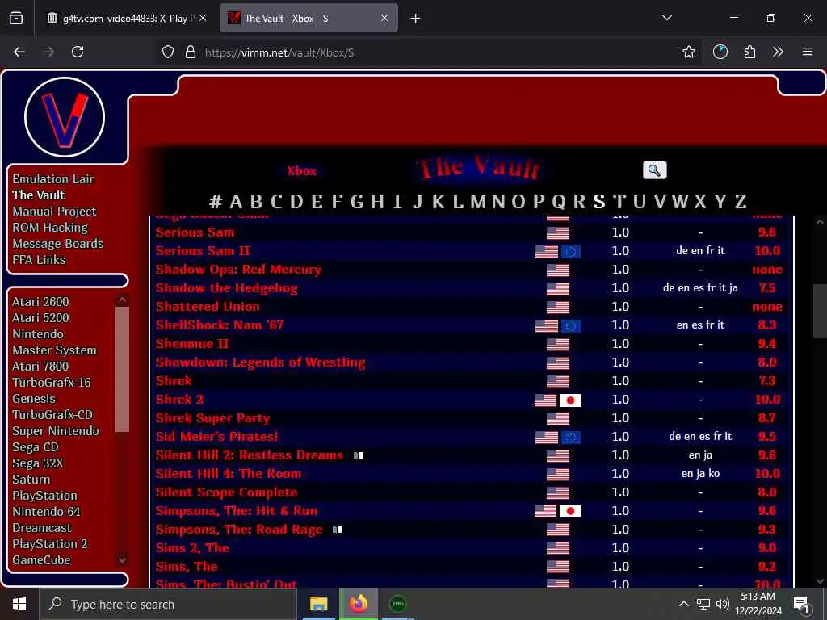Open the Firefox hamburger menu
827x620 pixels.
pyautogui.click(x=808, y=52)
